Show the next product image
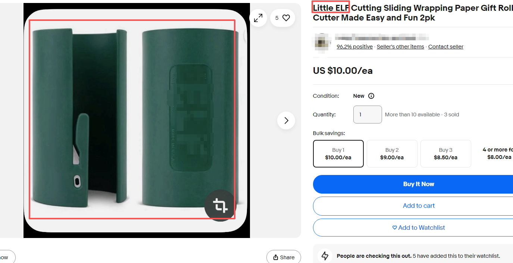This screenshot has height=263, width=513. tap(286, 120)
